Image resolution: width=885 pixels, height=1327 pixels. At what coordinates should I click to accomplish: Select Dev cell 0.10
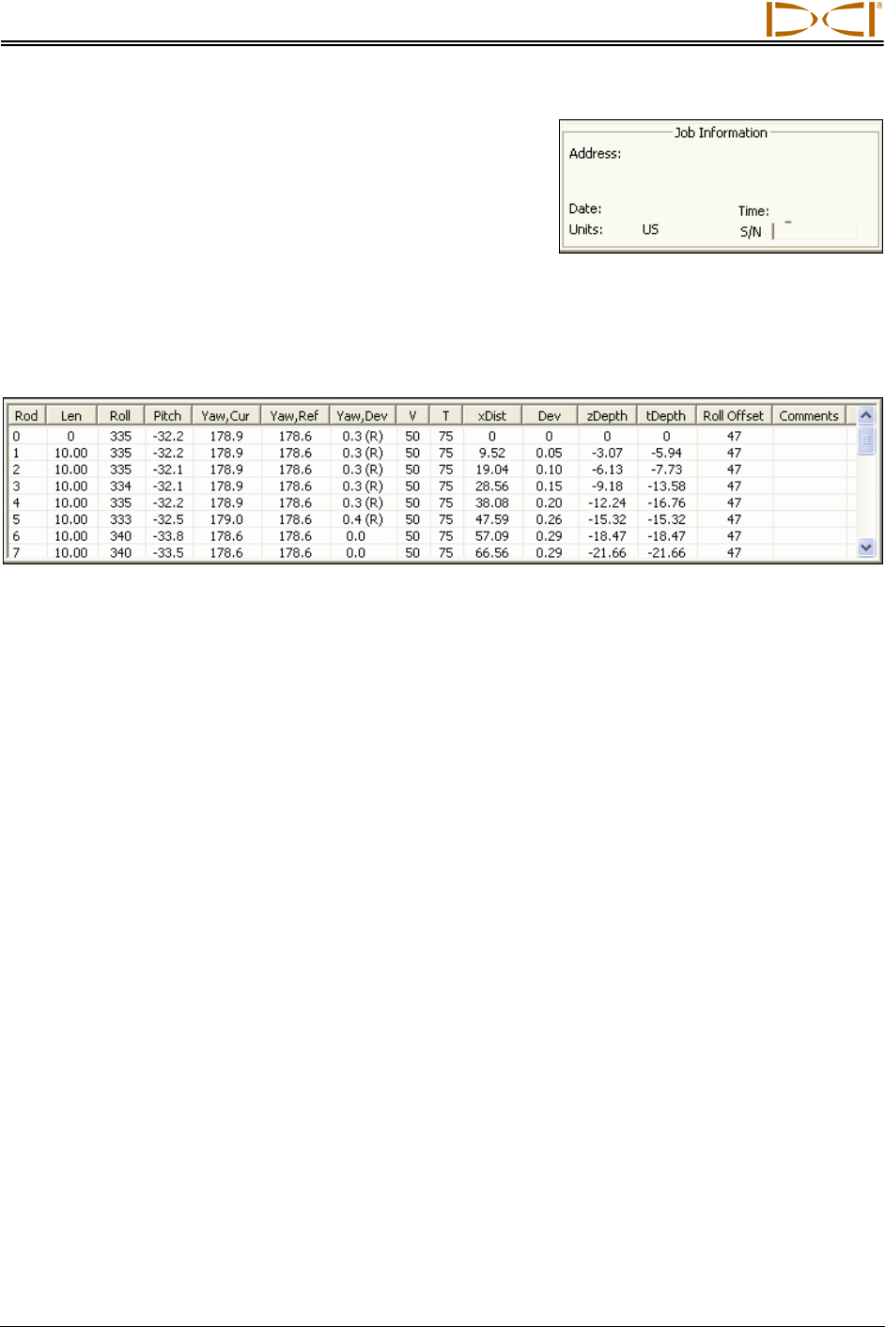click(550, 470)
